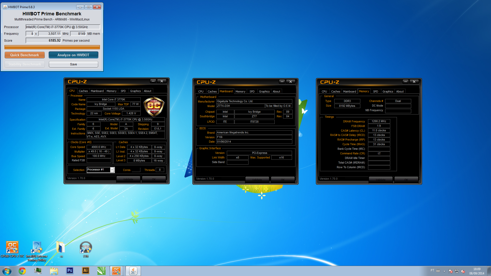Click Gigabyte OC motherboard logo in CPU-Z

coord(154,107)
